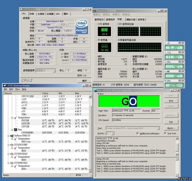Click the drive icon beside ST3250310NS
This screenshot has height=181, width=192.
point(12,145)
